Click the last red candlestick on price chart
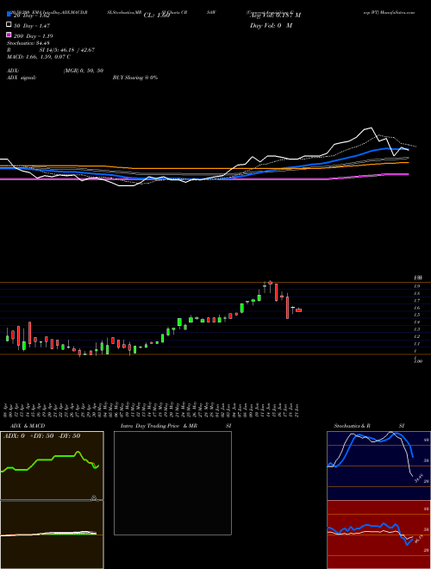This screenshot has height=569, width=431. 298,310
